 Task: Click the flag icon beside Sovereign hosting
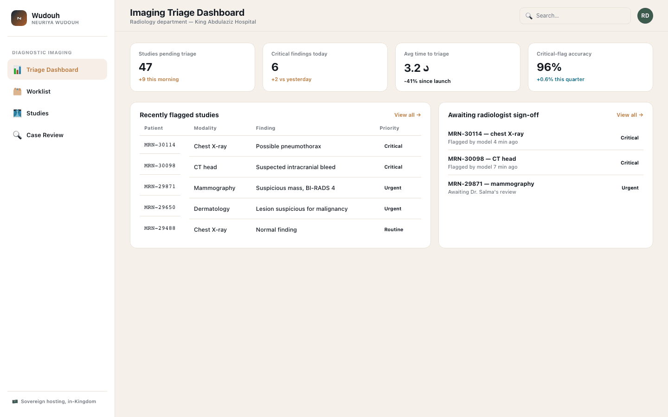(15, 402)
